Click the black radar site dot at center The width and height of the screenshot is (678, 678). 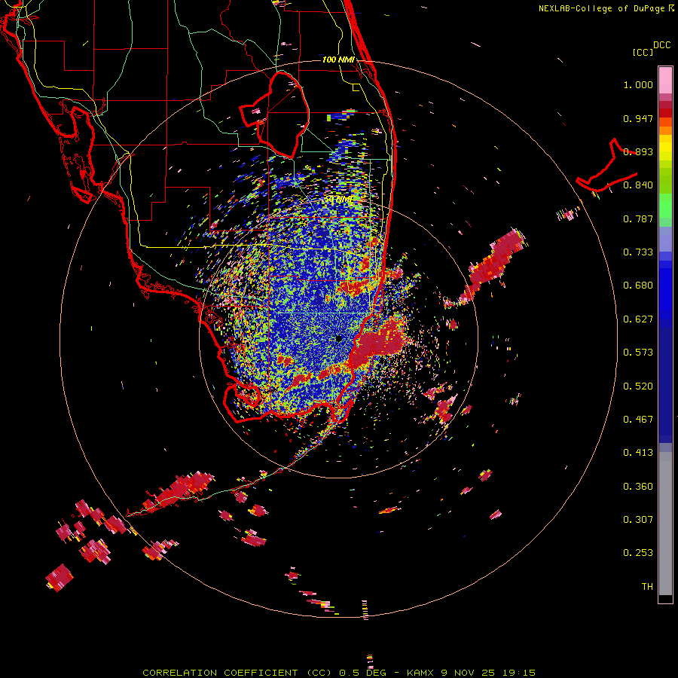[339, 338]
